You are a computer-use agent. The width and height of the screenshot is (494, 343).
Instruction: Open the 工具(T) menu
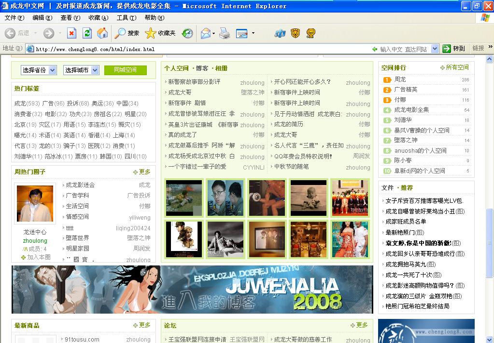(127, 18)
